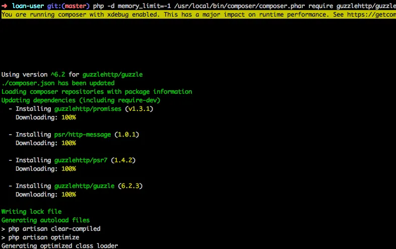Click 'Updating dependencies (including require-dev)' line
Viewport: 396px width, 249px height.
[81, 100]
